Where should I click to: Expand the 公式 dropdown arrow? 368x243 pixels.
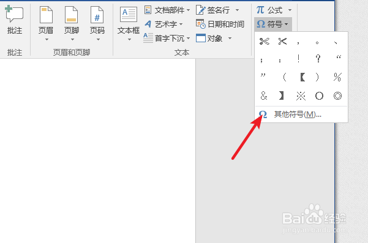pyautogui.click(x=290, y=10)
